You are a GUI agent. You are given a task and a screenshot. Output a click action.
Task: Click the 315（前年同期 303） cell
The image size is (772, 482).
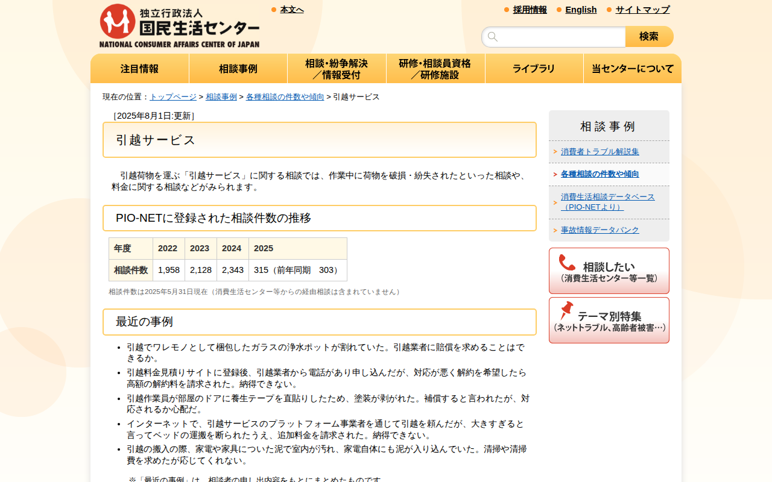(298, 271)
